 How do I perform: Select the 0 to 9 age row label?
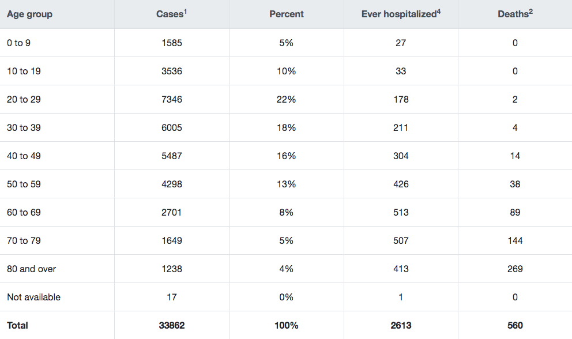[18, 43]
